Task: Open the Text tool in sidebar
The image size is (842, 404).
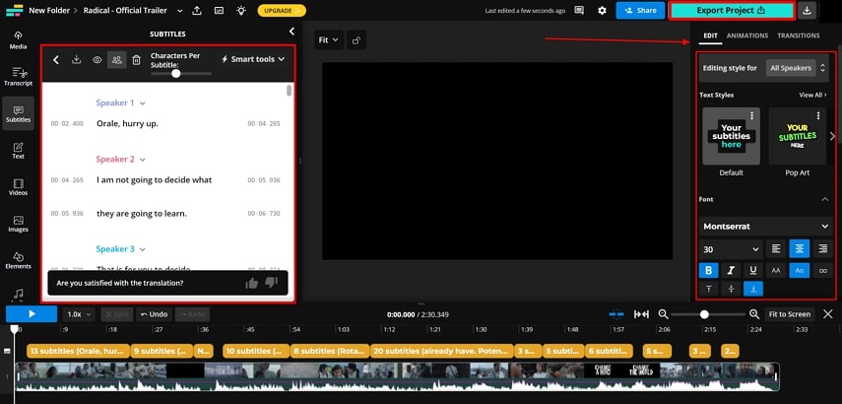Action: tap(19, 150)
